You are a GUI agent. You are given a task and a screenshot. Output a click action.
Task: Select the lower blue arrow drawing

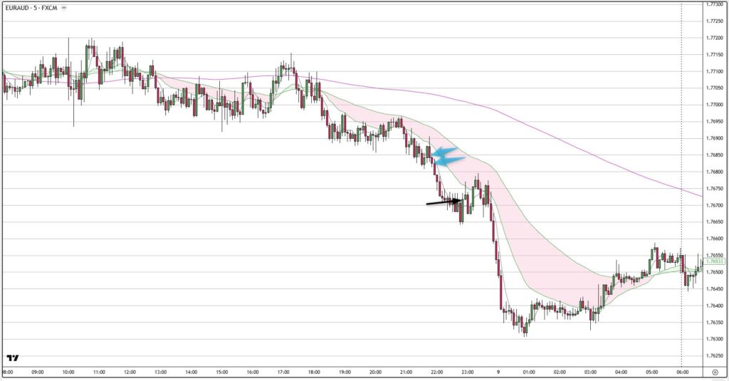(x=449, y=160)
